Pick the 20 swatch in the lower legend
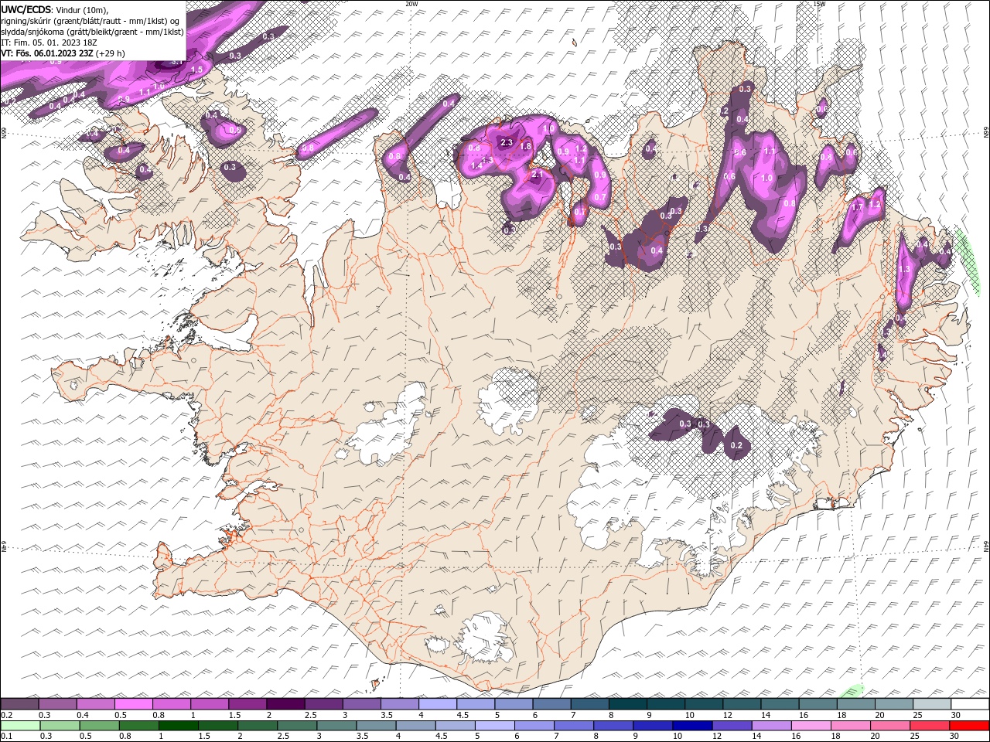This screenshot has height=742, width=990. [889, 726]
